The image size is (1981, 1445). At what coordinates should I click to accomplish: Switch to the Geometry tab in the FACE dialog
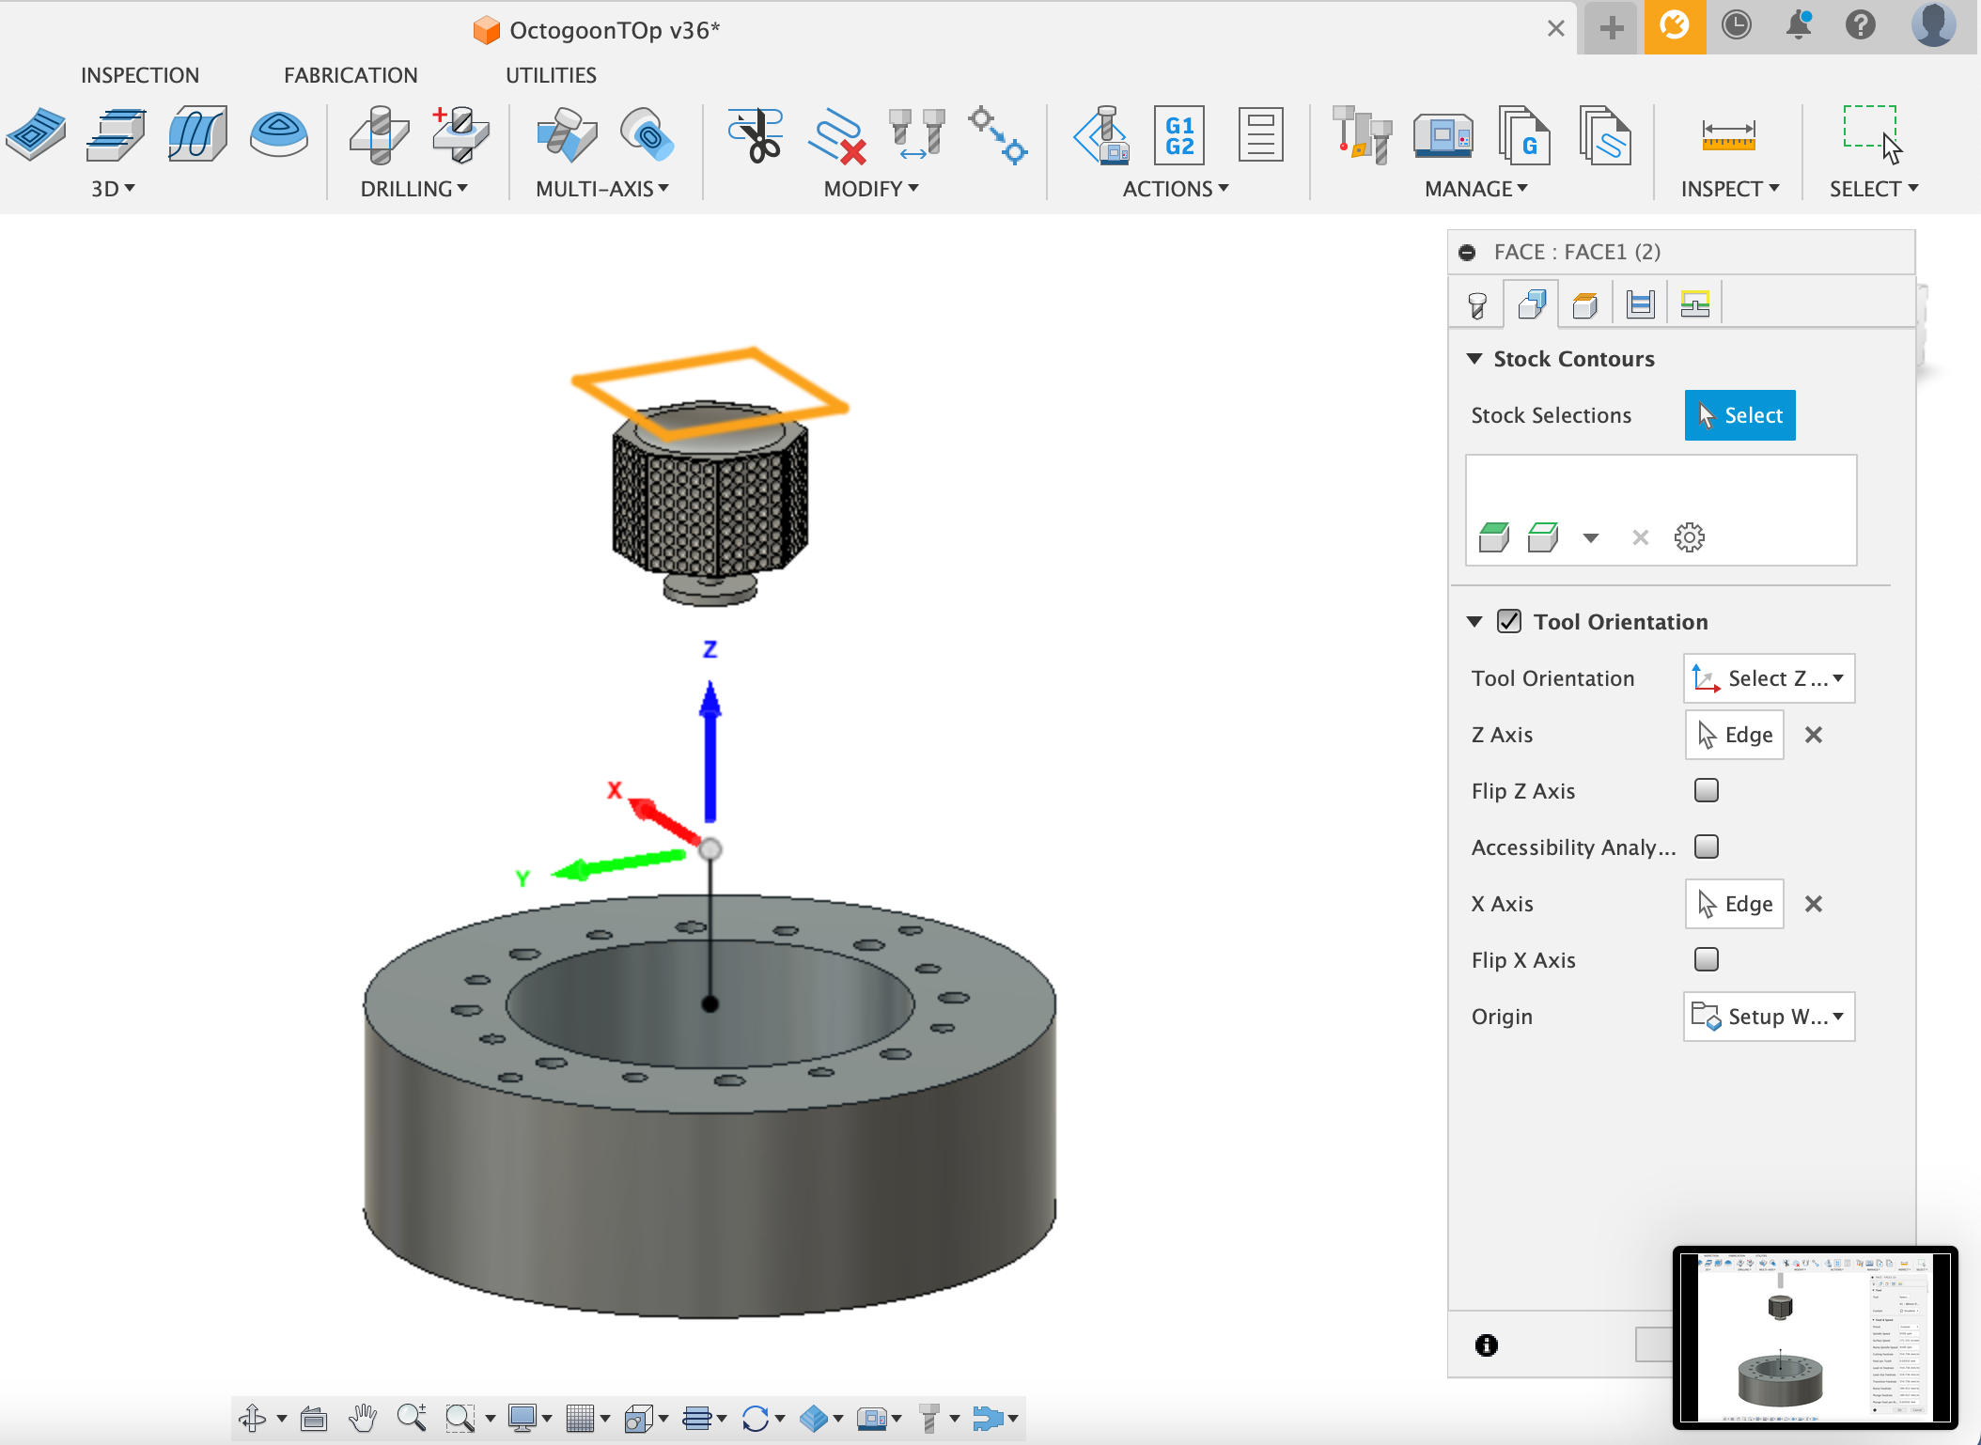[1532, 304]
